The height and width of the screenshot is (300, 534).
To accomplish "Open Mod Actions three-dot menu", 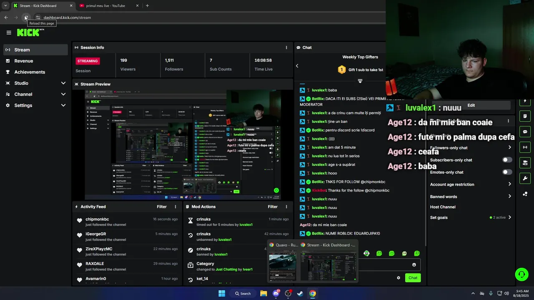I will pyautogui.click(x=286, y=207).
